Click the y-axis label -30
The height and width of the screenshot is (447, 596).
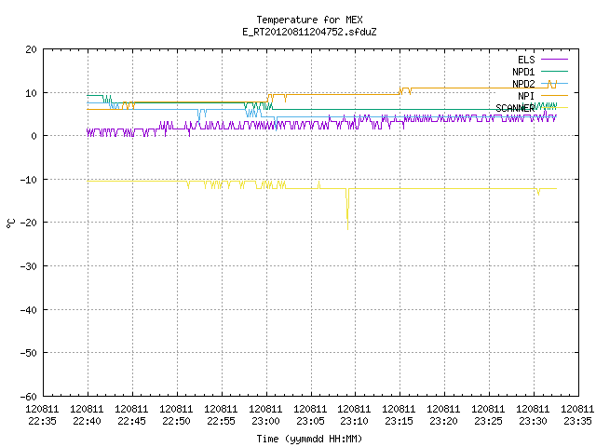[x=29, y=266]
